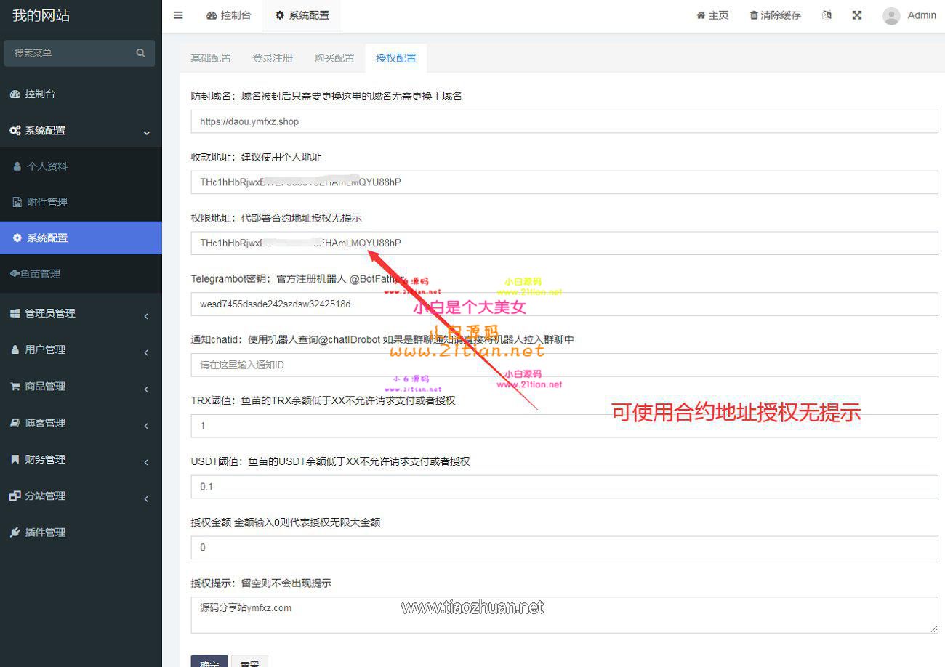
Task: Click the 防封域名 input field
Action: [565, 121]
